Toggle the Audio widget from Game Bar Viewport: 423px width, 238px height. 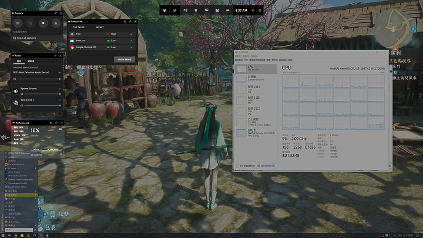pos(185,10)
